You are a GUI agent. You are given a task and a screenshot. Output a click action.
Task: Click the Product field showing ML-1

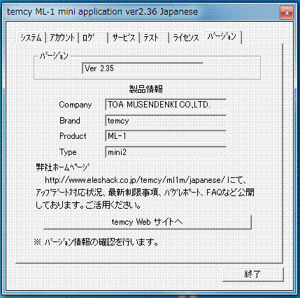point(166,136)
